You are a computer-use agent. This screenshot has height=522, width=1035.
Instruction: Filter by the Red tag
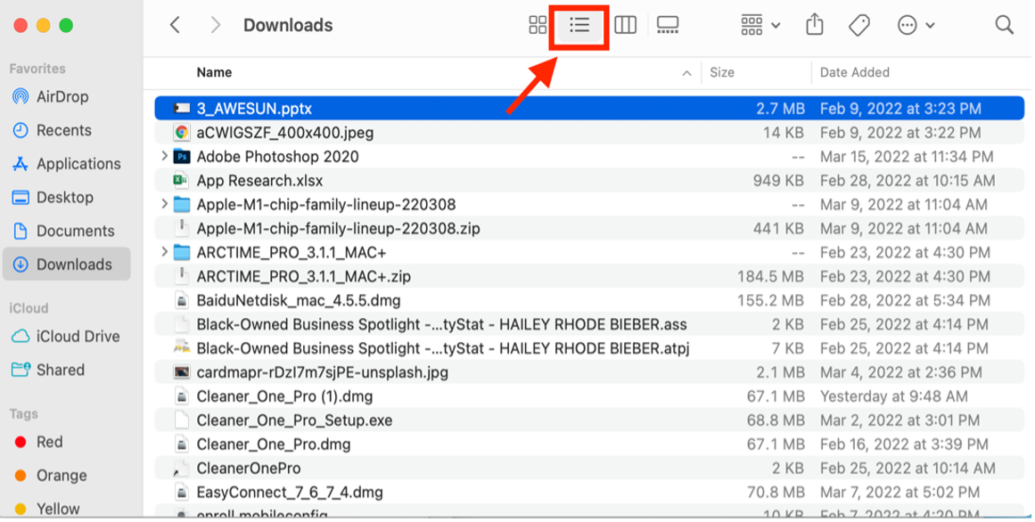pos(49,442)
